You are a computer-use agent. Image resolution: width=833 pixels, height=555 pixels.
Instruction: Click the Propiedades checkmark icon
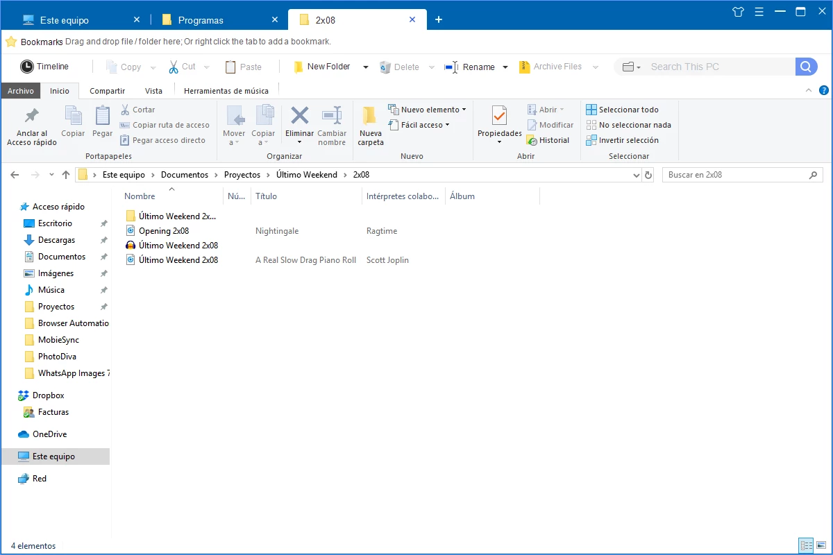(499, 116)
